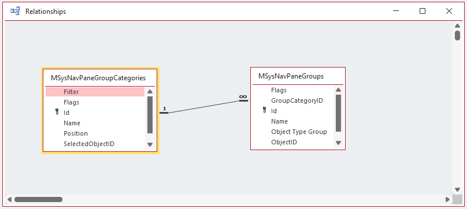Select the relationship line between the tables

(x=203, y=107)
